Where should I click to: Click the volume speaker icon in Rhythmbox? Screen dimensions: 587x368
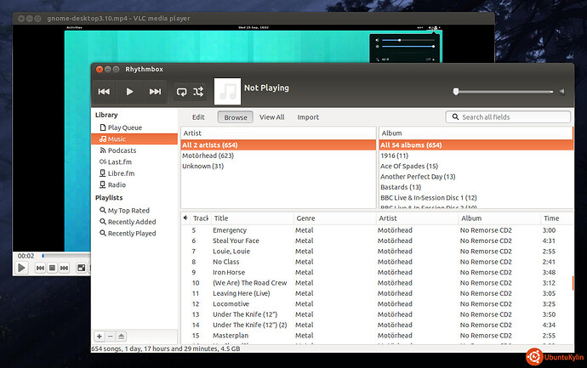click(x=561, y=91)
